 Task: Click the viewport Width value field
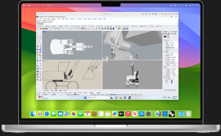[x=174, y=44]
